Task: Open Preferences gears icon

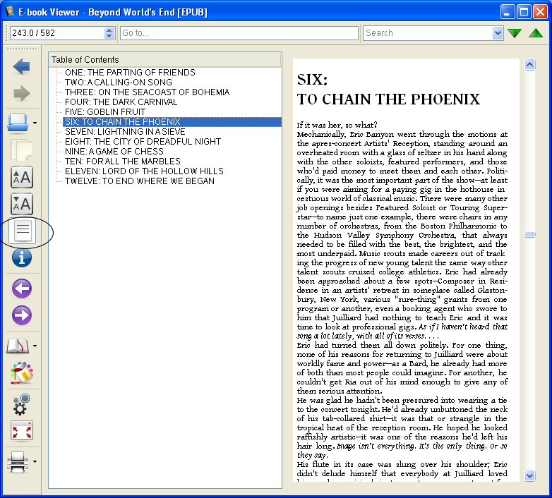Action: [x=21, y=404]
